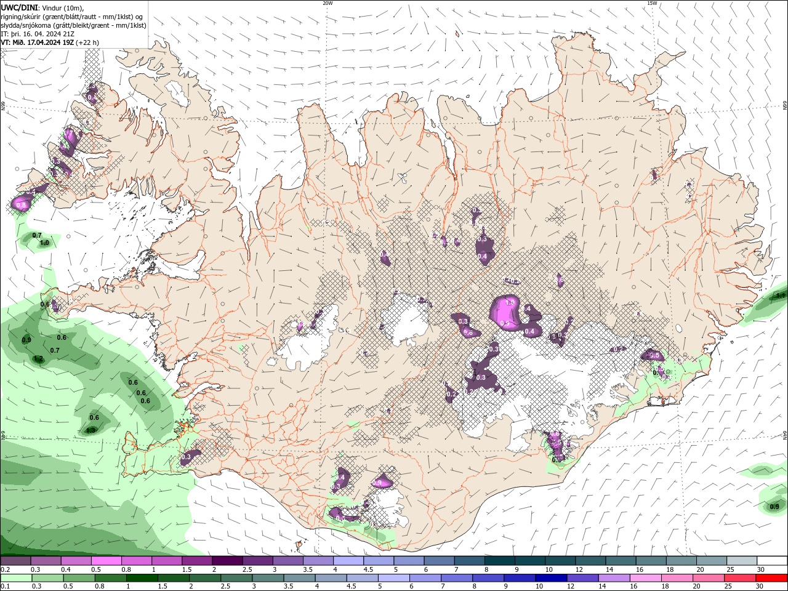Click the pale grey snow swatch between 25 and 30

click(x=742, y=561)
